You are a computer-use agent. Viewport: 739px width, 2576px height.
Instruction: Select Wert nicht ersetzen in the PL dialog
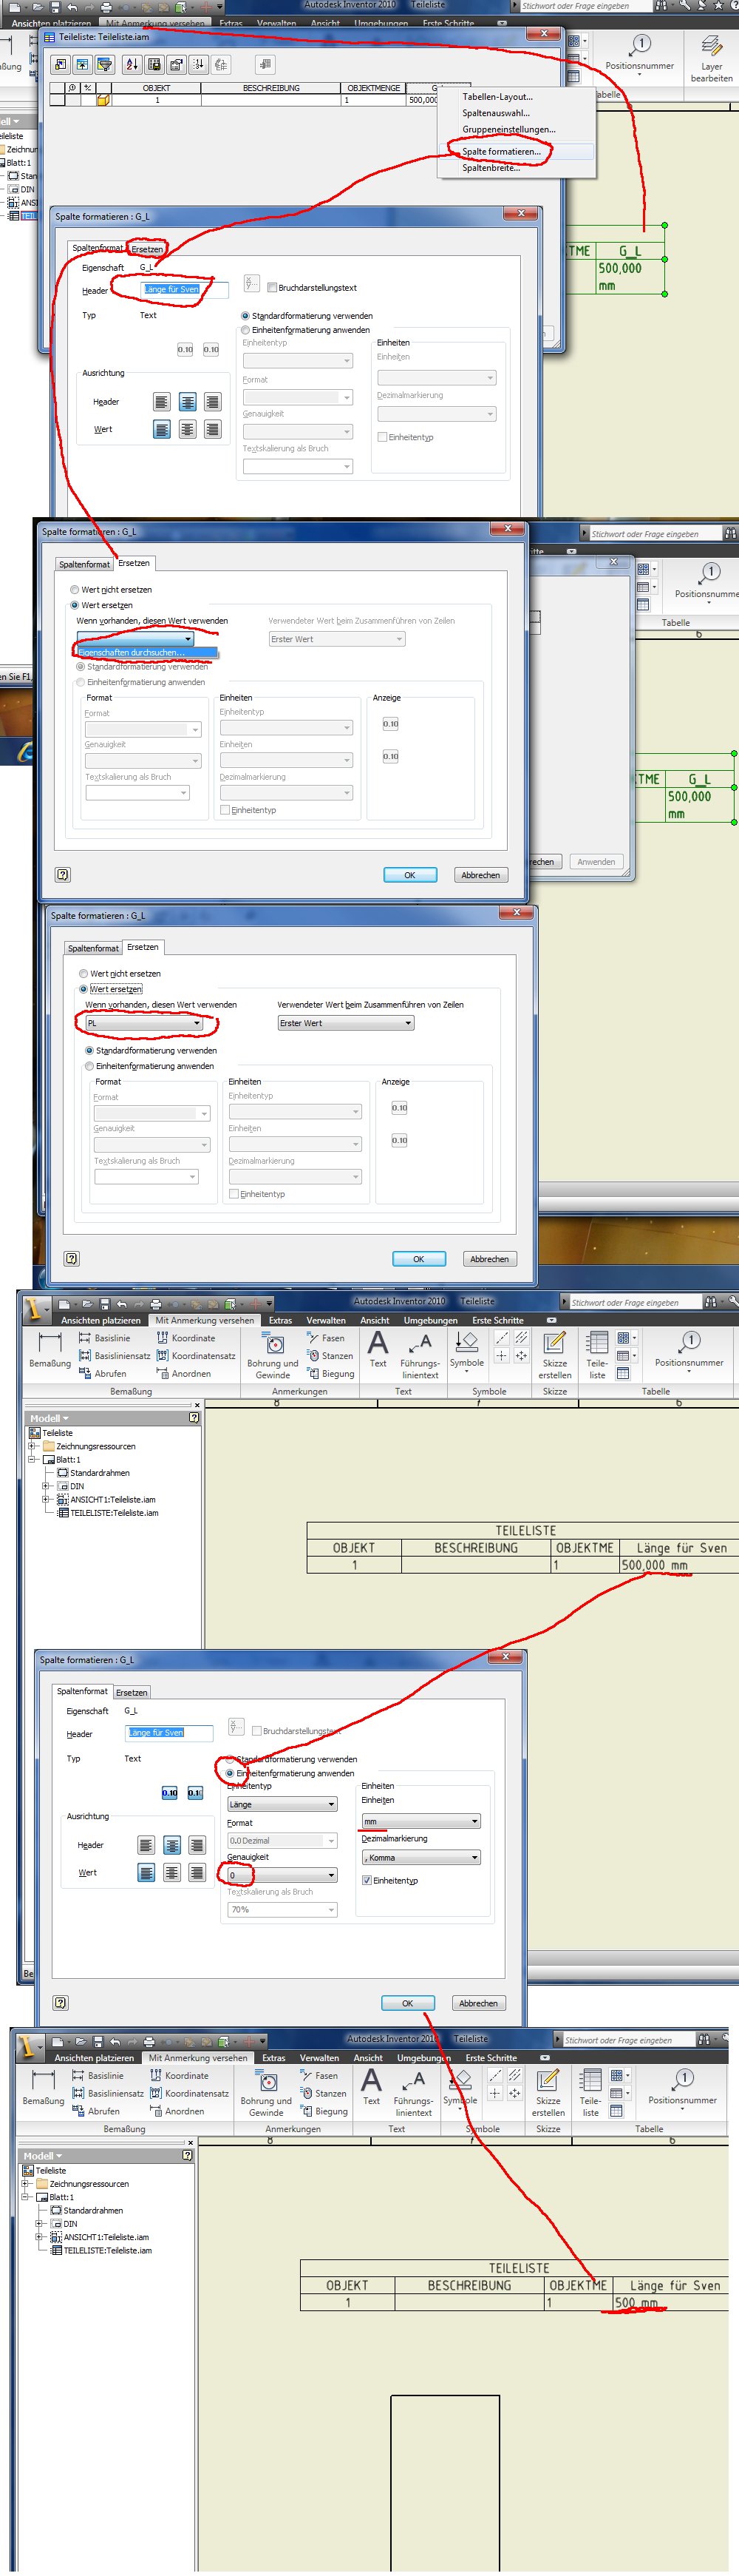coord(84,974)
